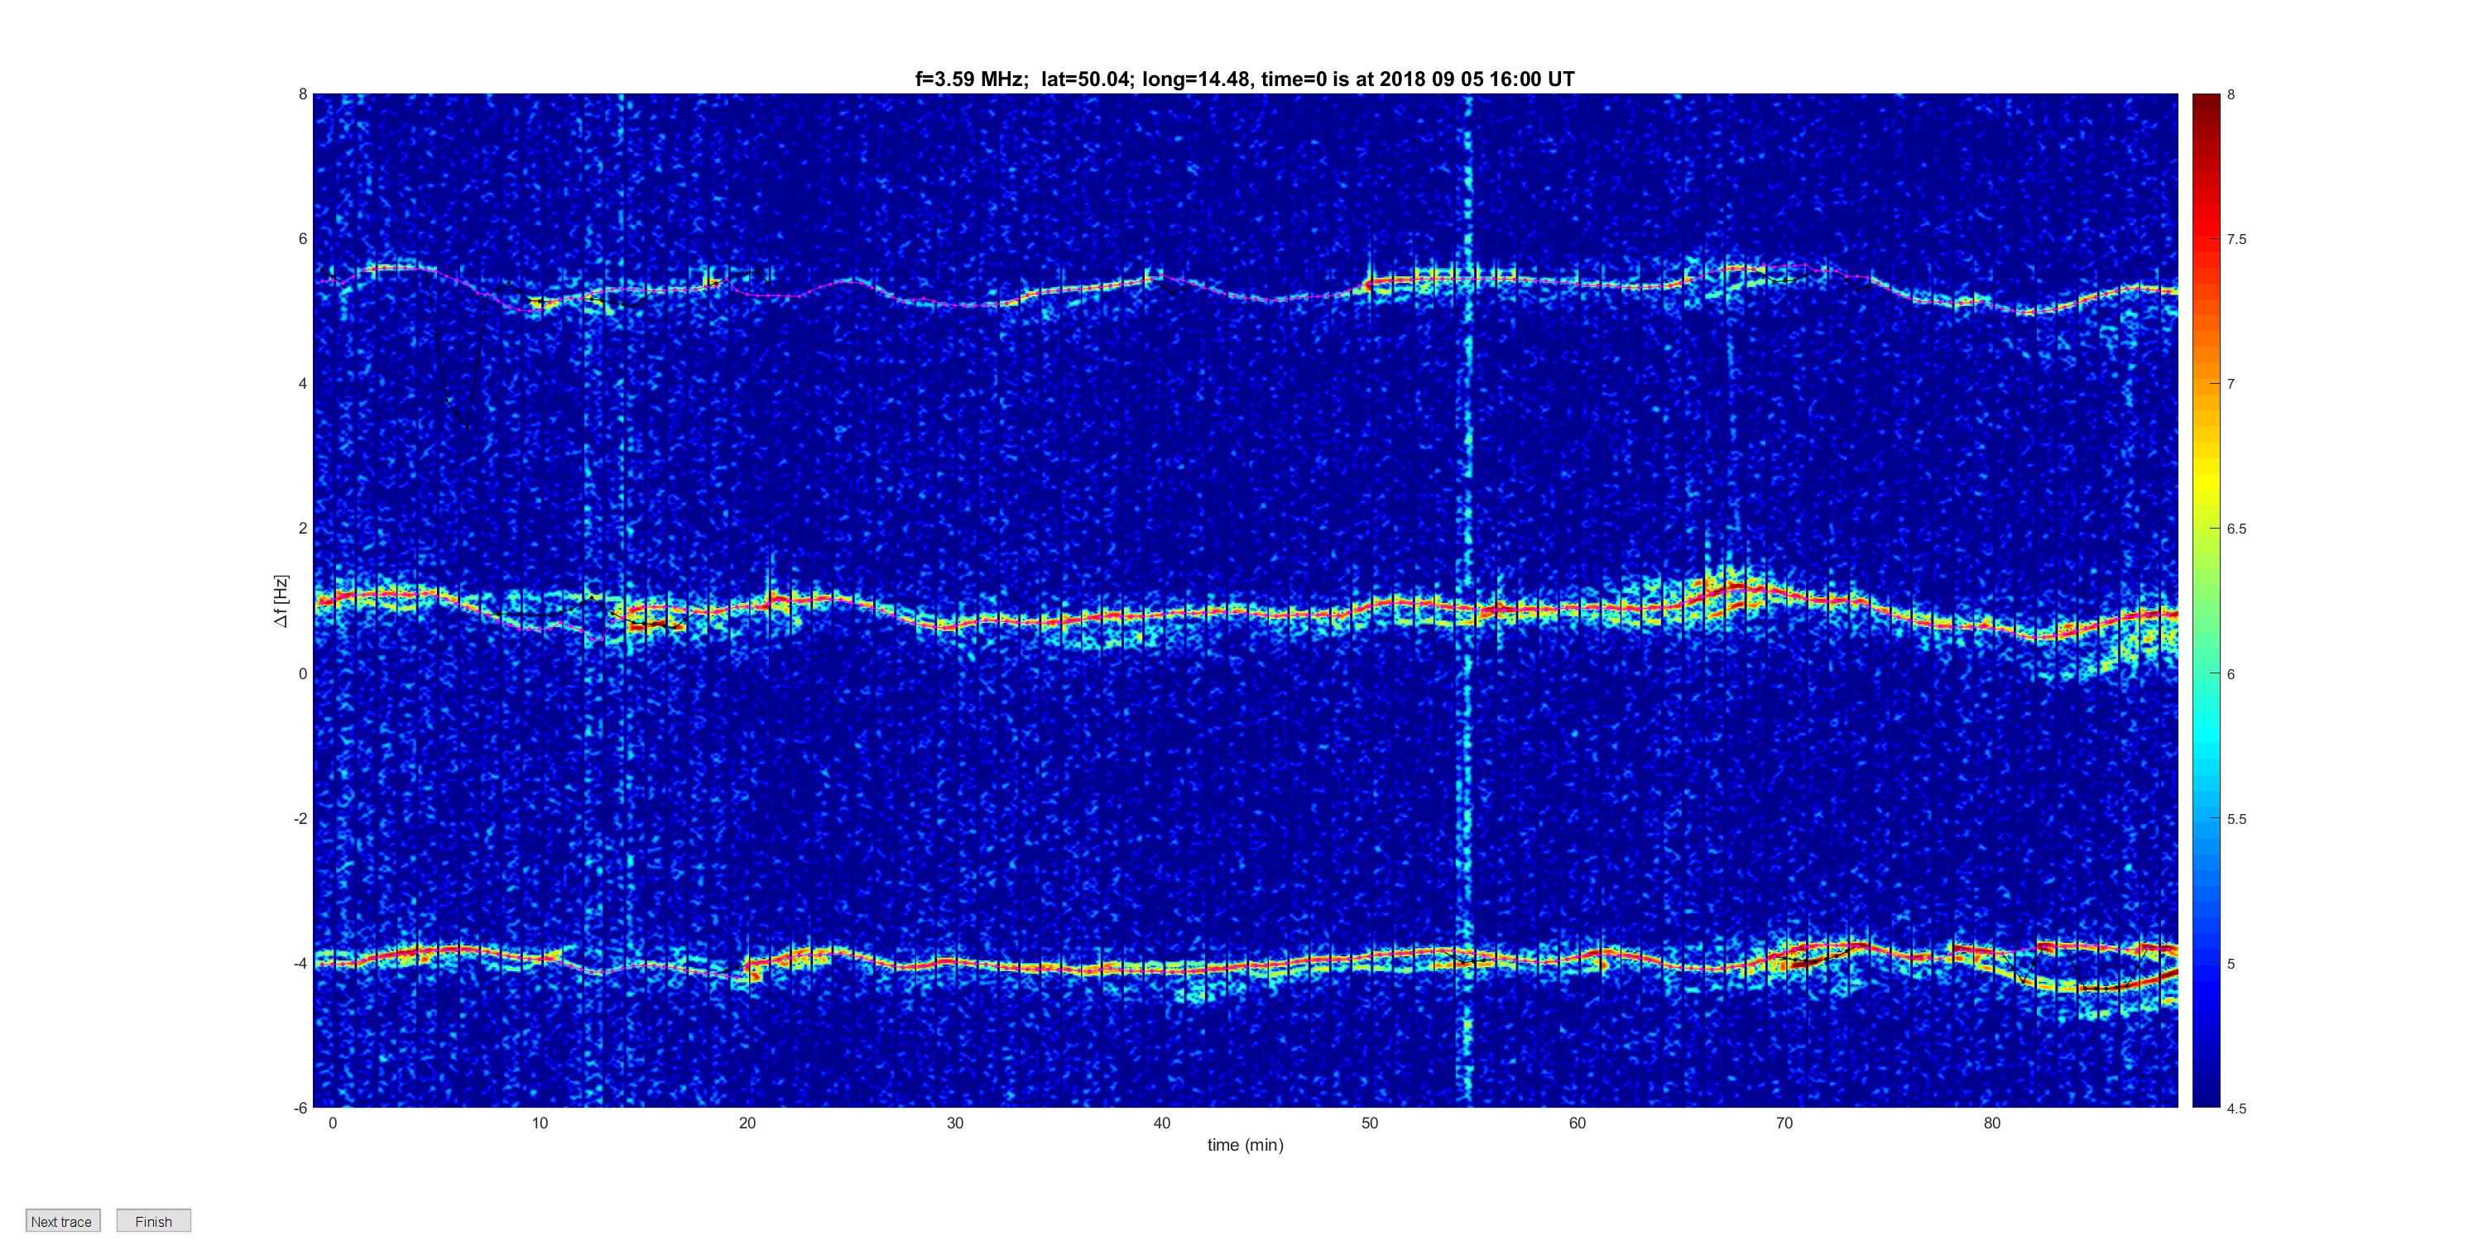Select the plot title text starting 'f=3.59 MHz'

[1244, 79]
